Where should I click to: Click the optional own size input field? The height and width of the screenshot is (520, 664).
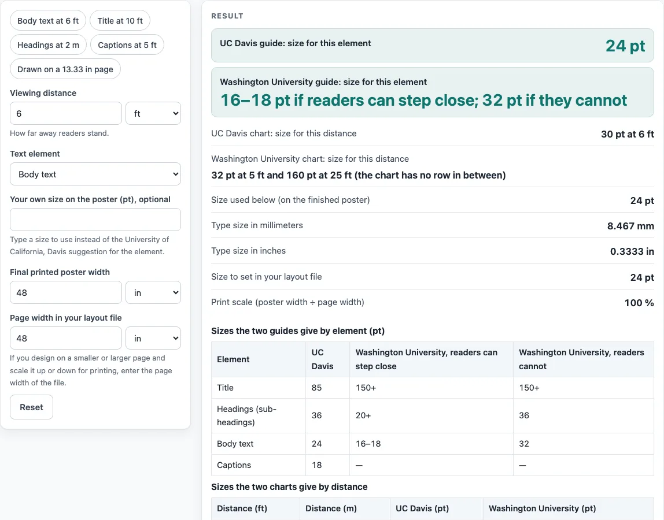click(x=95, y=220)
